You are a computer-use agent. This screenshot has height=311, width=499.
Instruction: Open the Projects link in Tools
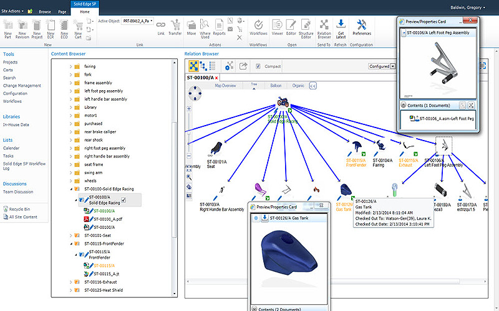[10, 62]
